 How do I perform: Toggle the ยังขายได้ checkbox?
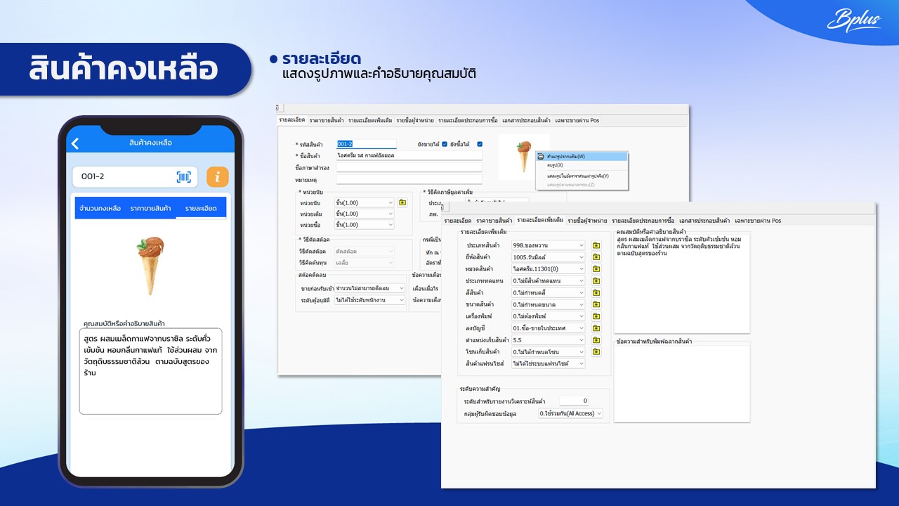click(444, 144)
